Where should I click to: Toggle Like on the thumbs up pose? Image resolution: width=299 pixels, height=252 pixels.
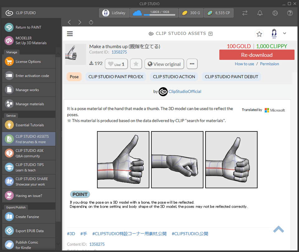point(116,64)
